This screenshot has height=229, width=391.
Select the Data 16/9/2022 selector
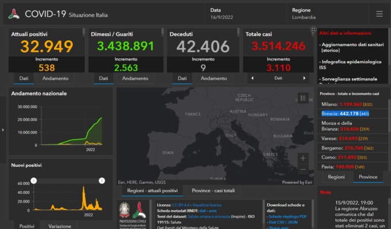[246, 14]
